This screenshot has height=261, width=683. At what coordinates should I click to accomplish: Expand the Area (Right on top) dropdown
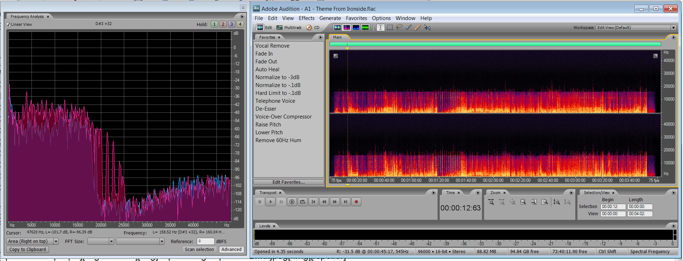(56, 241)
